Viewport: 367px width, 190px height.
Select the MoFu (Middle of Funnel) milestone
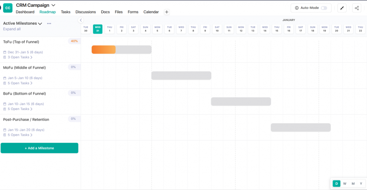(24, 68)
